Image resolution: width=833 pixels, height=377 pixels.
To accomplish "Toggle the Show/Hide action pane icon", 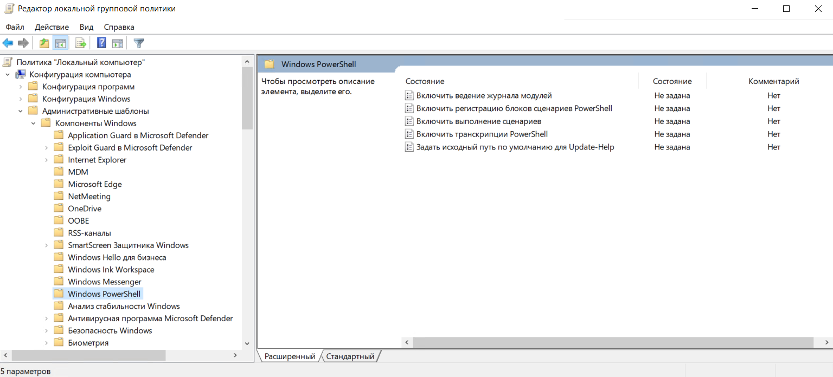I will pos(117,43).
